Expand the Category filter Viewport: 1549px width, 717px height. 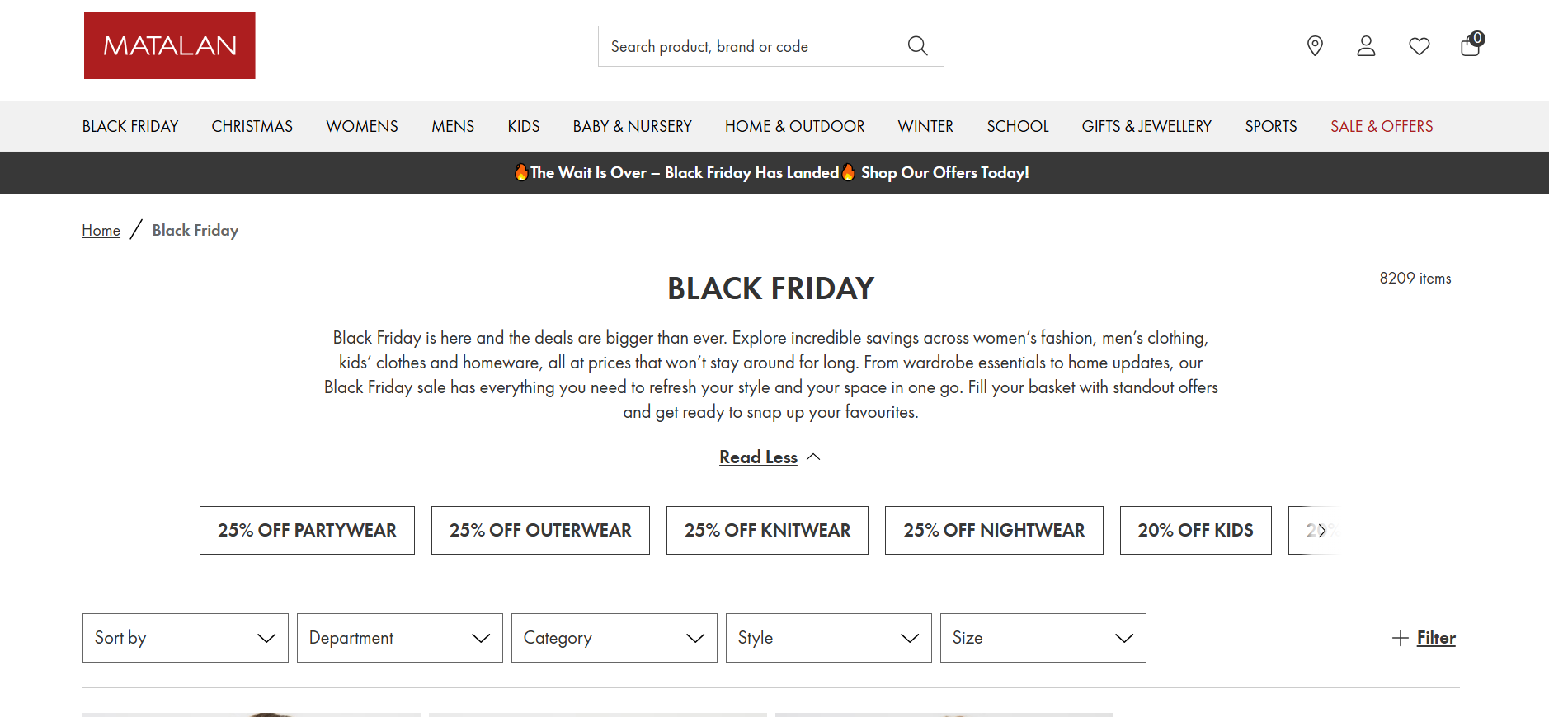pos(614,637)
